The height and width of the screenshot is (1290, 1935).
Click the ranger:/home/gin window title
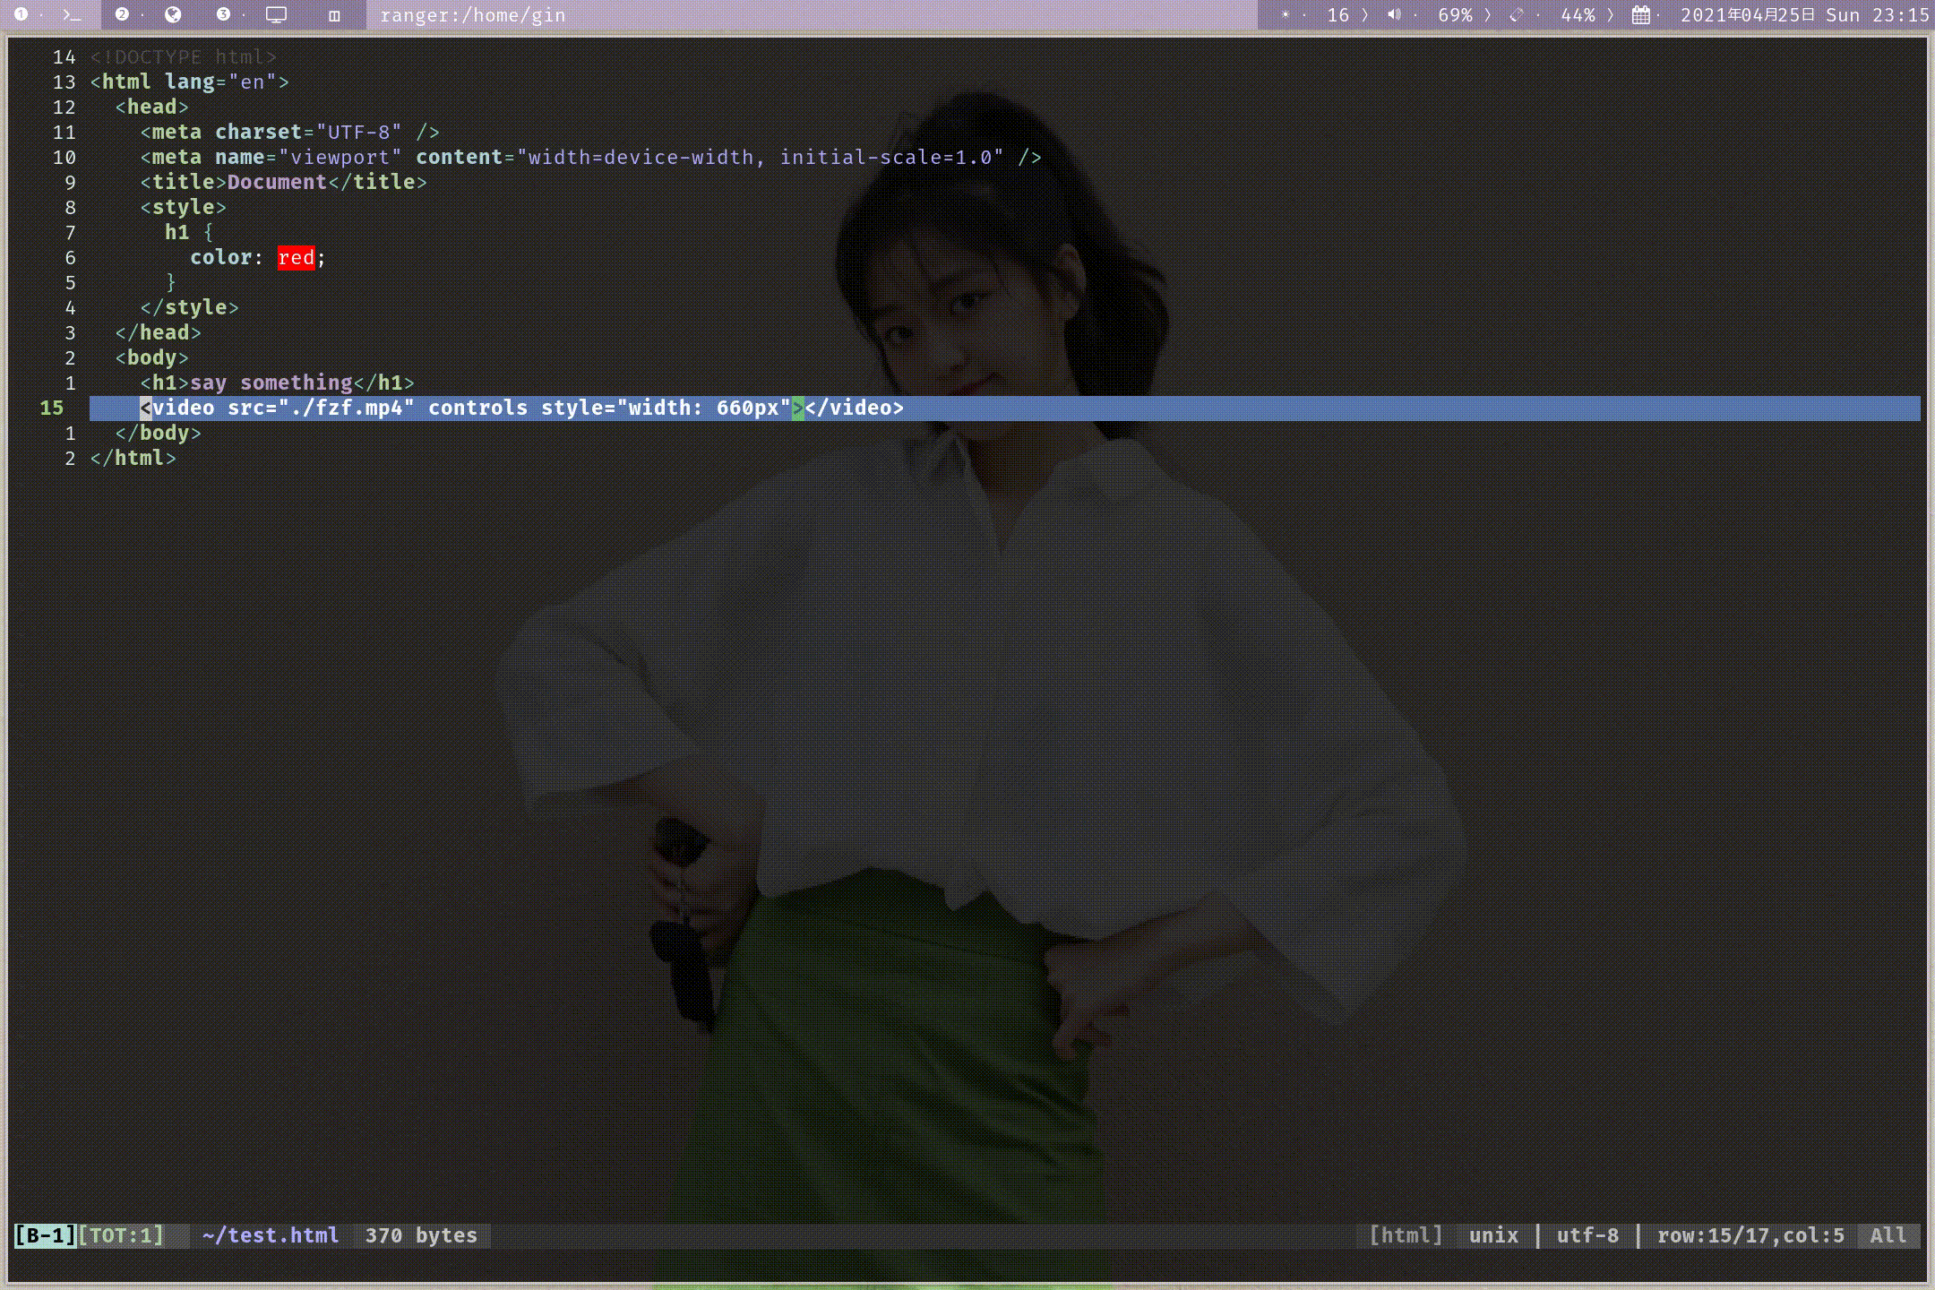[x=472, y=15]
